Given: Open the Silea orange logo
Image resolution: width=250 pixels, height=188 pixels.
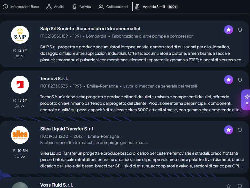Looking at the screenshot, I should point(20,135).
